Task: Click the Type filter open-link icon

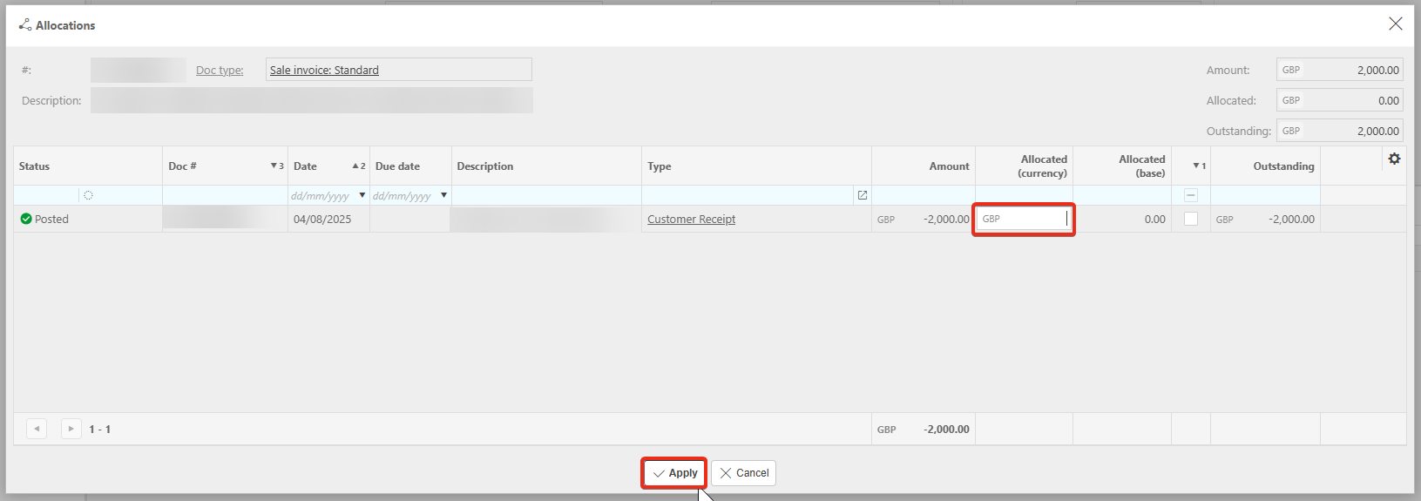Action: tap(863, 195)
